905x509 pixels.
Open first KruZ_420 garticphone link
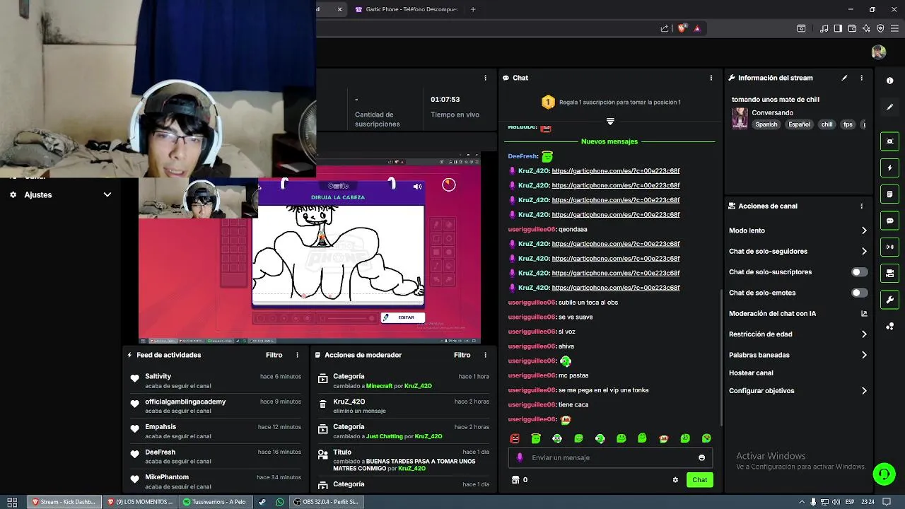(x=616, y=171)
